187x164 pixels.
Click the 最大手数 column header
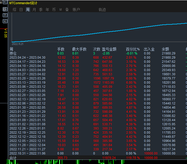(x=79, y=49)
